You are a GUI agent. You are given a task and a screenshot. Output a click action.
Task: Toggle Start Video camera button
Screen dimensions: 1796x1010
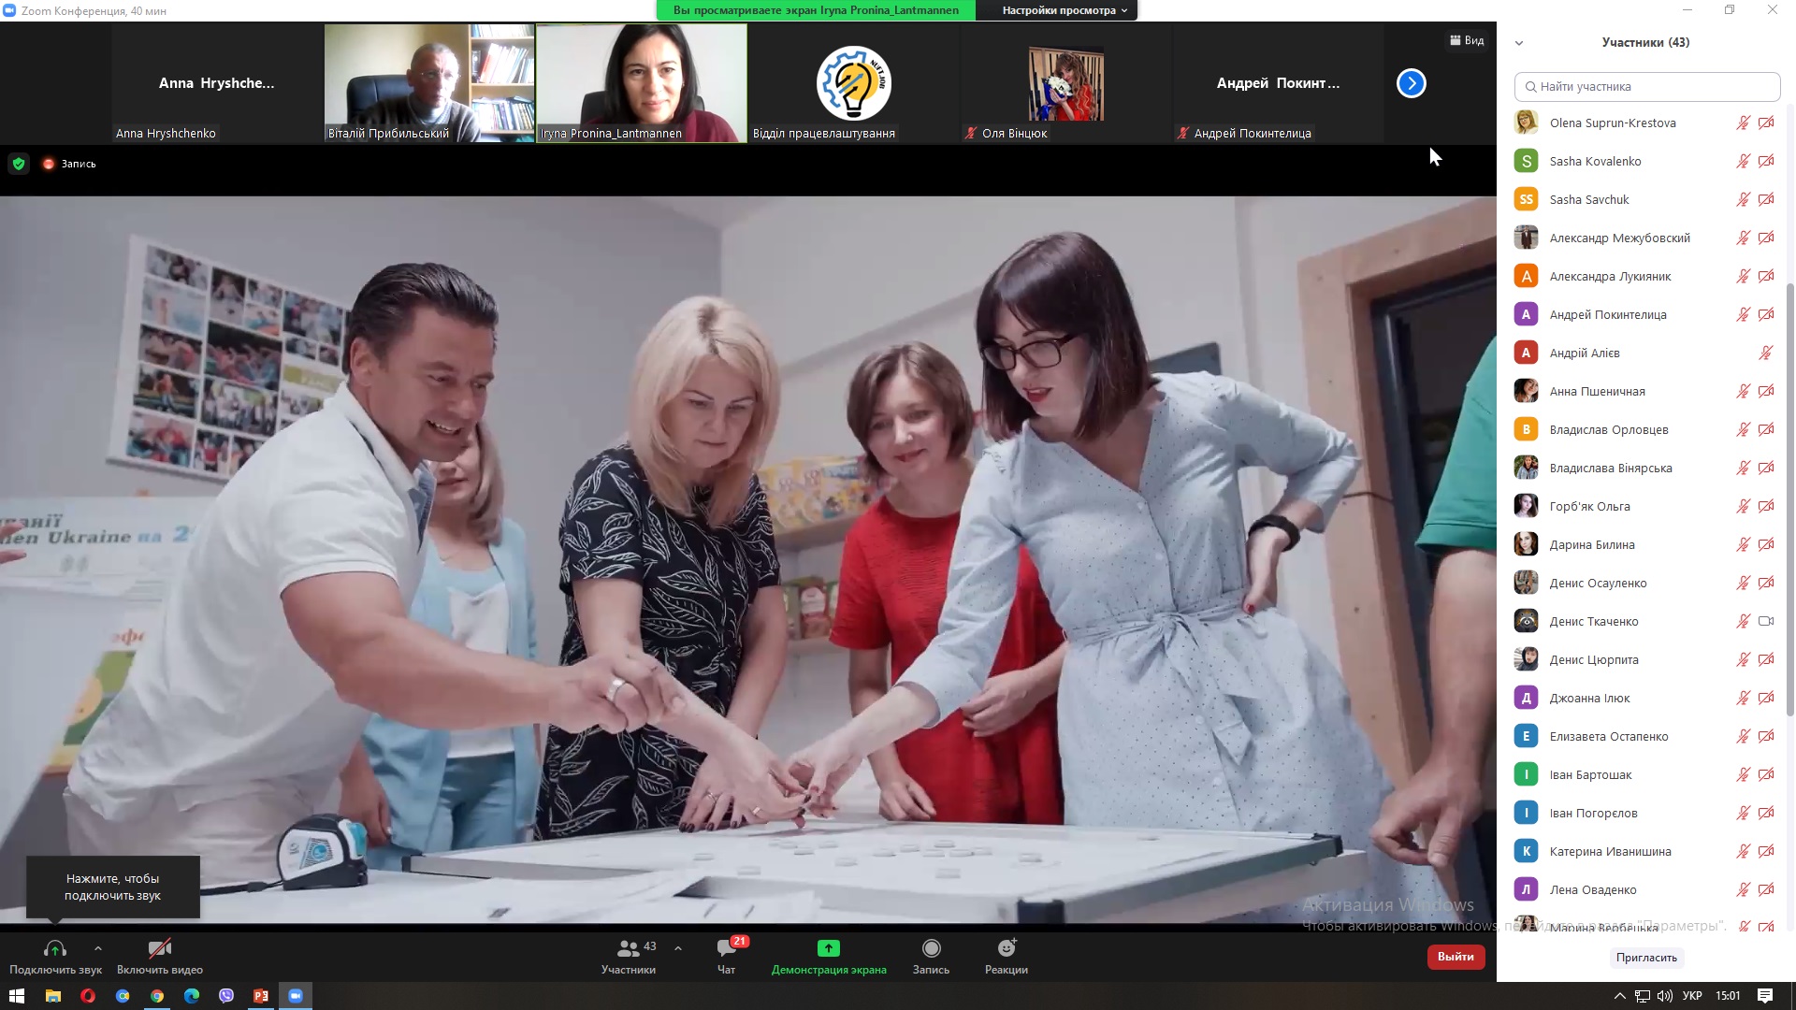coord(159,949)
